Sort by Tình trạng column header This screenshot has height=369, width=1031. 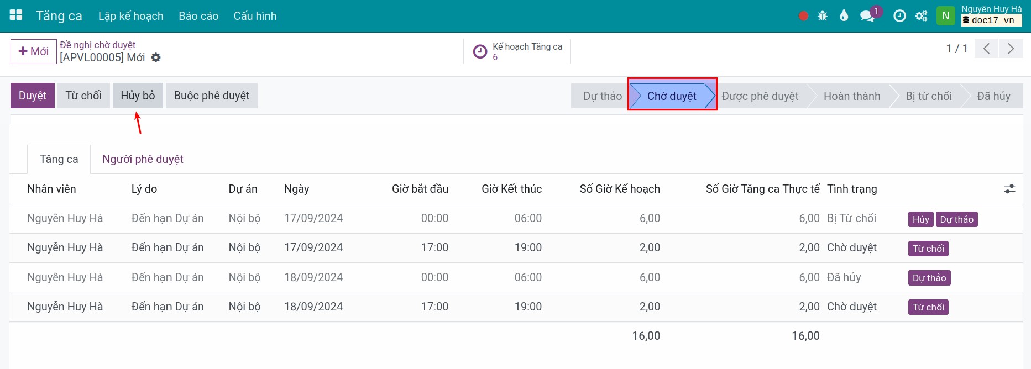point(852,189)
